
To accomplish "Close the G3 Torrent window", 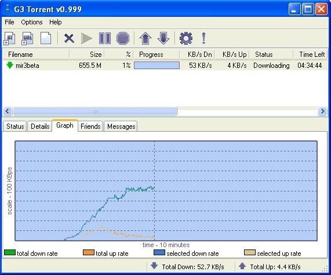I will [x=321, y=9].
